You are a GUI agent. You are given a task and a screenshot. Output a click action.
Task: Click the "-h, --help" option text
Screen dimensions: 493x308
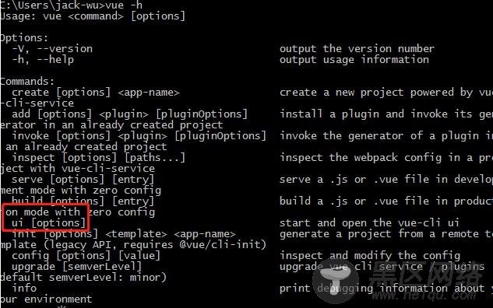click(x=43, y=60)
